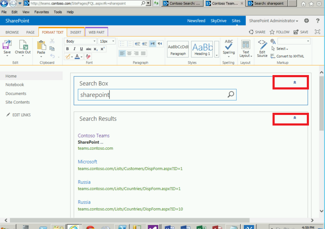
Task: Toggle Subscript formatting
Action: (96, 49)
